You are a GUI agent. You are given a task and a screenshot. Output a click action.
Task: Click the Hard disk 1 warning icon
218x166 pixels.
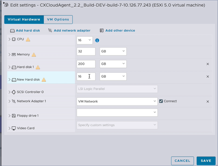pyautogui.click(x=38, y=67)
